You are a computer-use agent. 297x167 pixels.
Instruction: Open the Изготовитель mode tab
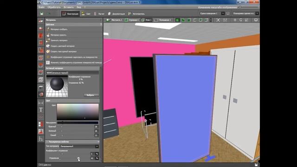click(136, 13)
